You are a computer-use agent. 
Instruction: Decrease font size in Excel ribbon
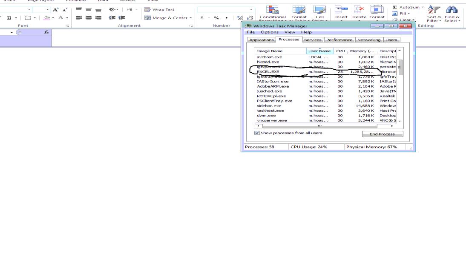coord(64,10)
